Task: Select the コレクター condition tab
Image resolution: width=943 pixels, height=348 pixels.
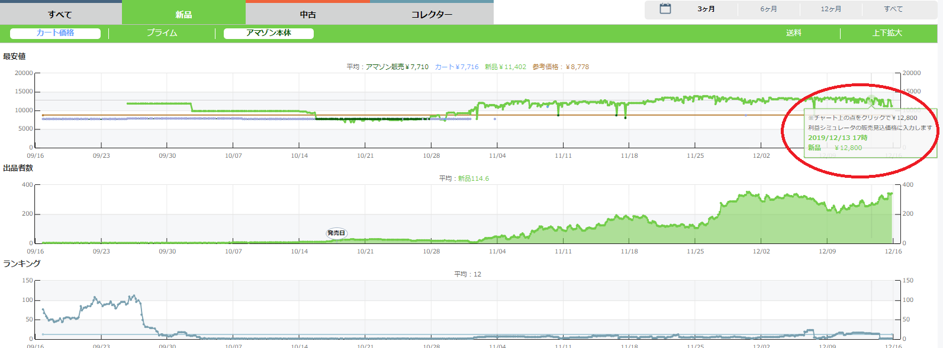Action: [x=432, y=14]
